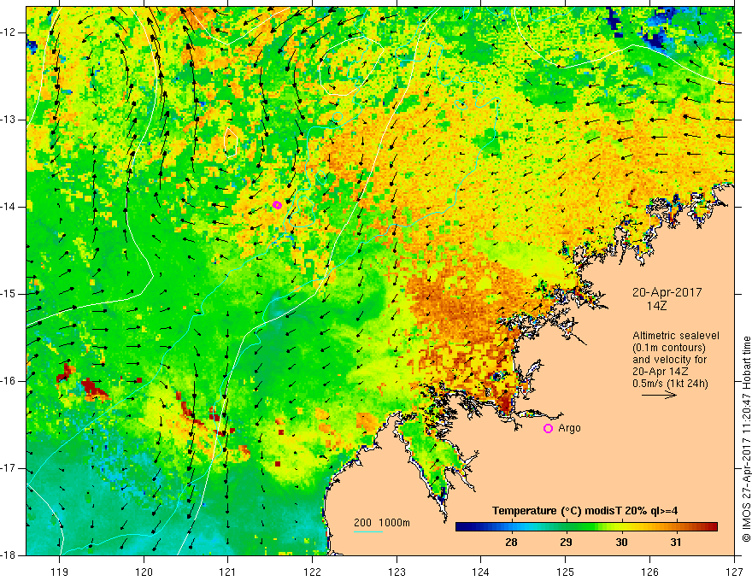
Task: Click the magenta Argo float marker on the map
Action: click(277, 205)
